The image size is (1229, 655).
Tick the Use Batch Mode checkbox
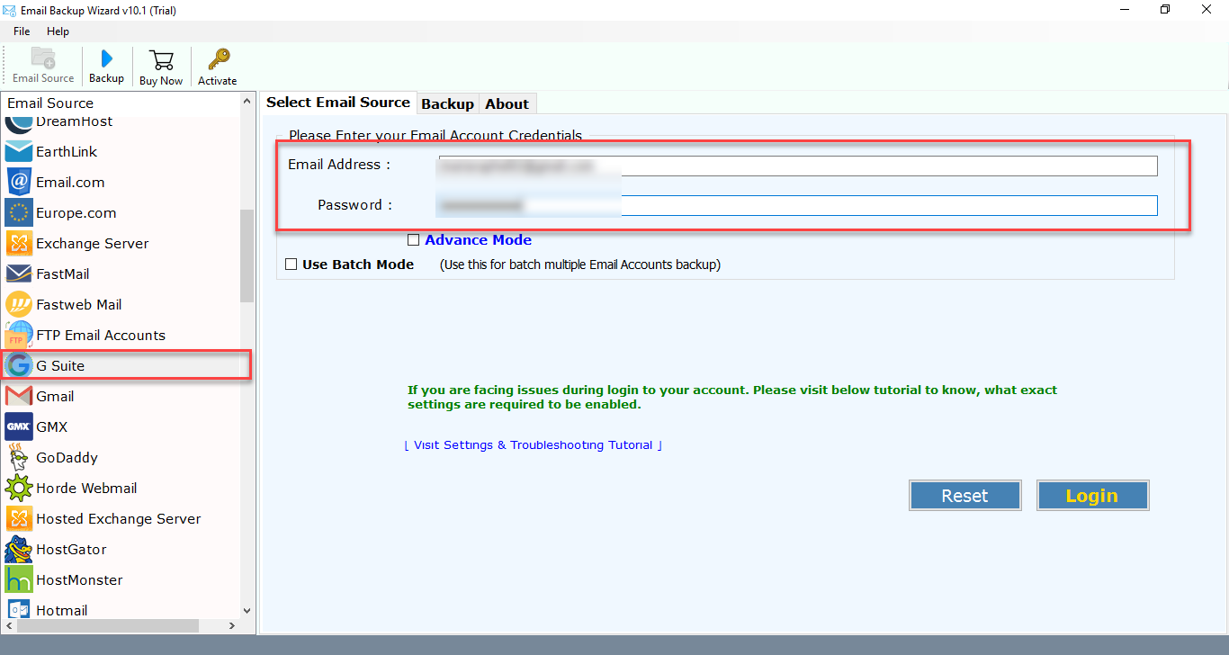coord(291,265)
